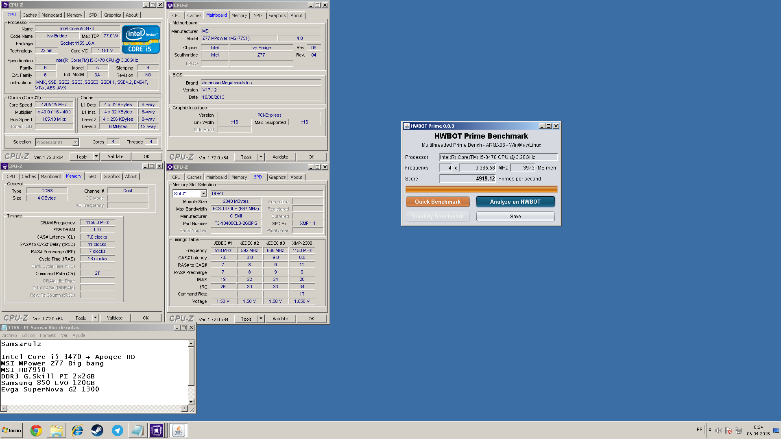The image size is (781, 439).
Task: Click Notepad vertical scroll down arrow
Action: (191, 402)
